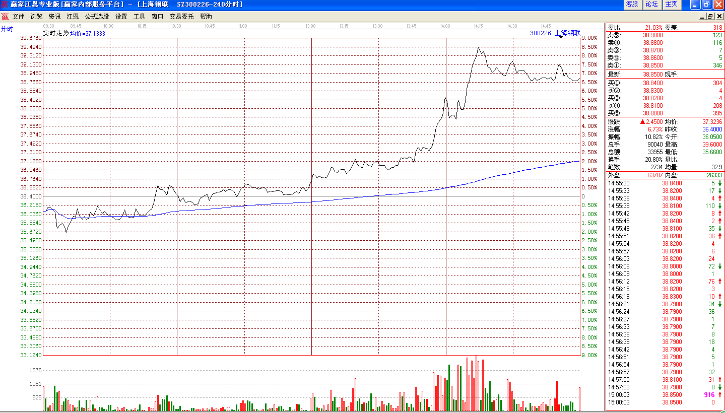Open the 文件 menu
The height and width of the screenshot is (413, 725).
[x=19, y=17]
